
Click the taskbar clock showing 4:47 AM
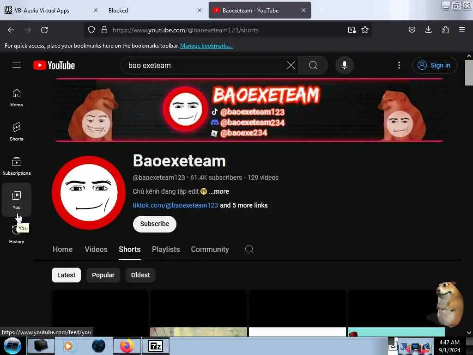[449, 346]
